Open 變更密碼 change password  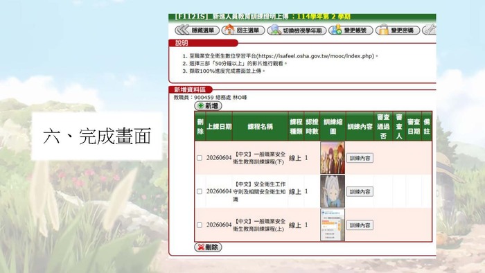tap(398, 30)
